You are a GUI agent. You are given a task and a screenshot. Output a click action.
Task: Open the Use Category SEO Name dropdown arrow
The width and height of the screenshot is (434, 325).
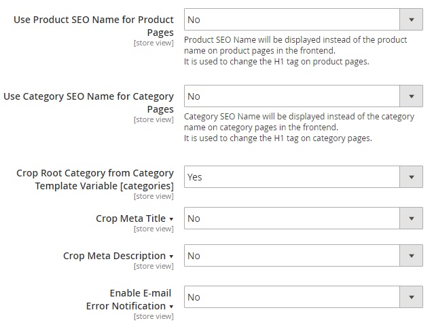[411, 96]
